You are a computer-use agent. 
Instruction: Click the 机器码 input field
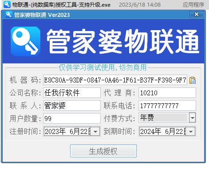(x=115, y=80)
